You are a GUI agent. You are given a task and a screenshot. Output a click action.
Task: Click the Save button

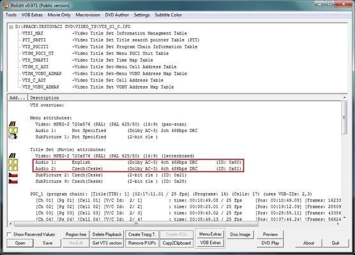tap(47, 243)
